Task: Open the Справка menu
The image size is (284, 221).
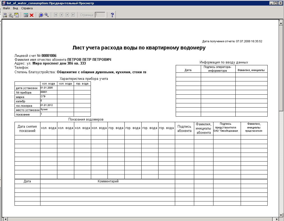Action: 27,8
